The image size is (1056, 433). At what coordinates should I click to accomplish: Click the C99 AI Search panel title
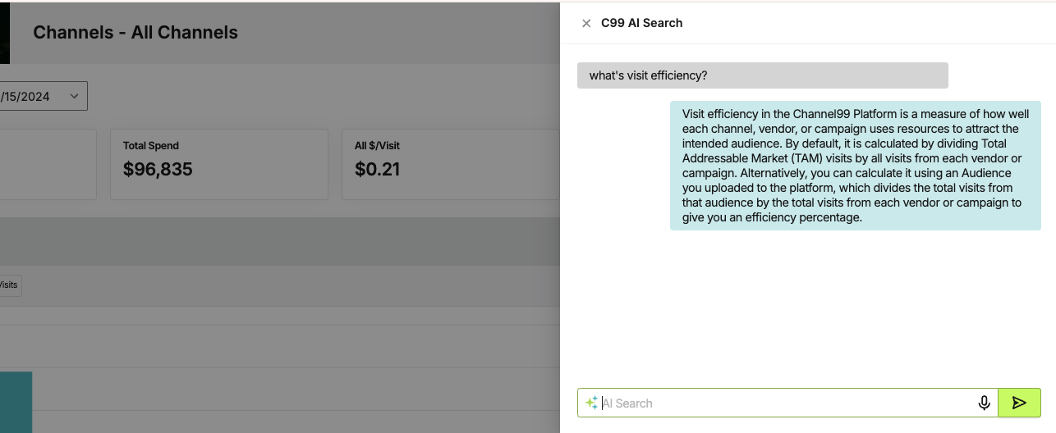(x=642, y=23)
